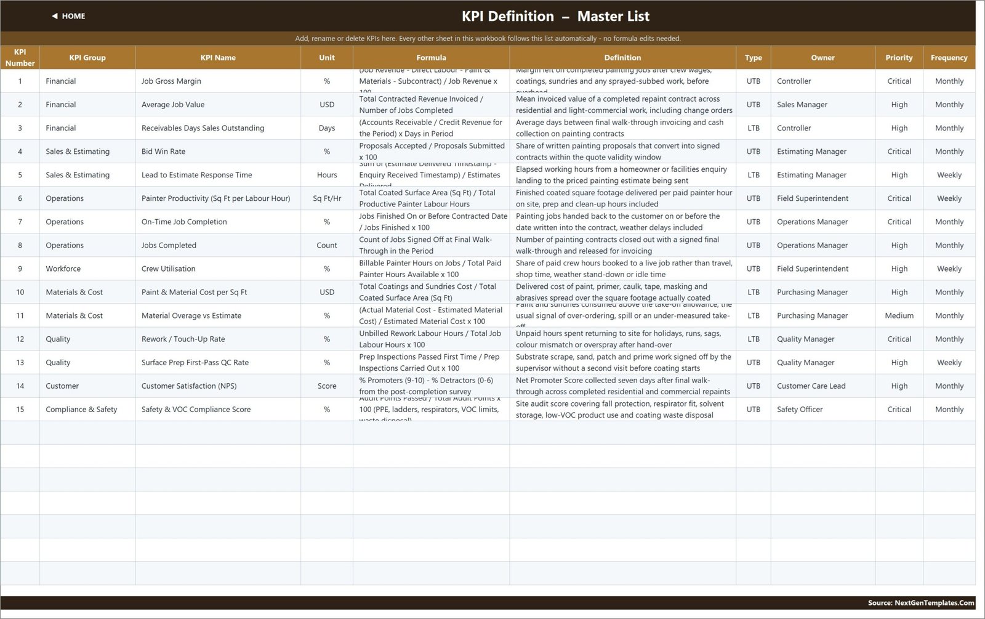Click the Job Gross Margin cell
This screenshot has width=985, height=619.
pyautogui.click(x=218, y=81)
